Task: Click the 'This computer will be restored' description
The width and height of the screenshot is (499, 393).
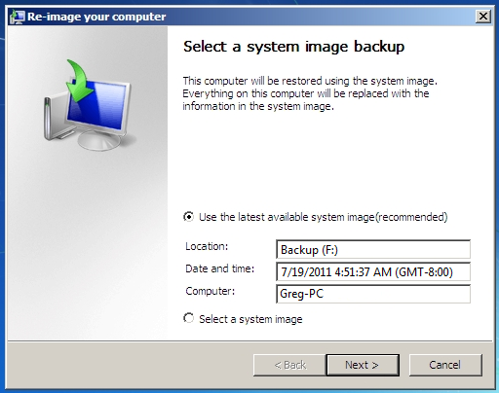Action: point(310,93)
